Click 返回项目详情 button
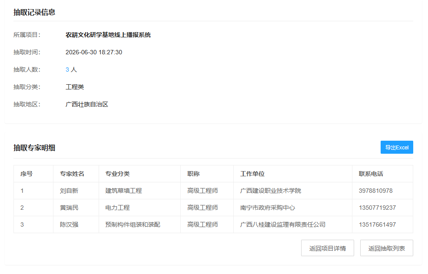The height and width of the screenshot is (274, 428). point(328,248)
